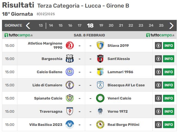The height and width of the screenshot is (134, 179).
Task: Click the Real Borgo Pittini bird crest
Action: click(100, 124)
